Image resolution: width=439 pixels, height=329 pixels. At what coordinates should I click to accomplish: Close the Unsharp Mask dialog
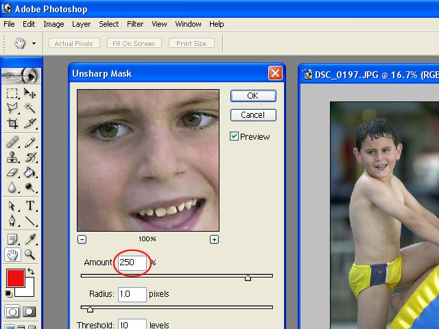[275, 73]
